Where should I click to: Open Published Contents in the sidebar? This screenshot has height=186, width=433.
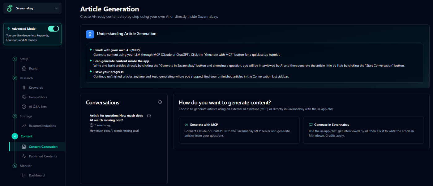coord(43,156)
